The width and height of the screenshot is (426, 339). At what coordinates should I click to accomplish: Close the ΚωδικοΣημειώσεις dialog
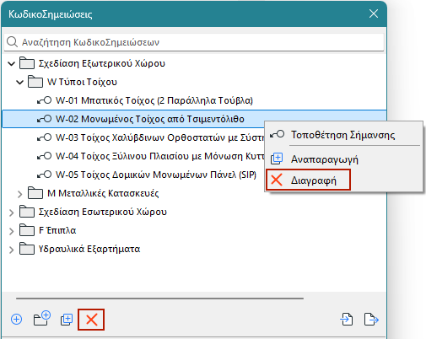point(374,13)
